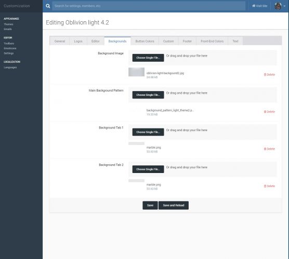
Task: Open the user avatar menu
Action: point(280,6)
